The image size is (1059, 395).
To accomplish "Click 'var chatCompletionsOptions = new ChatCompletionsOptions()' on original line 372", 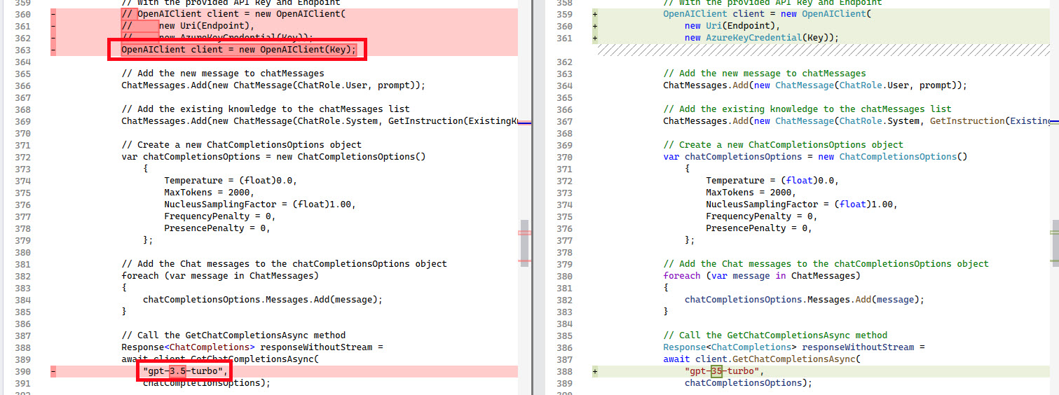I will (273, 157).
